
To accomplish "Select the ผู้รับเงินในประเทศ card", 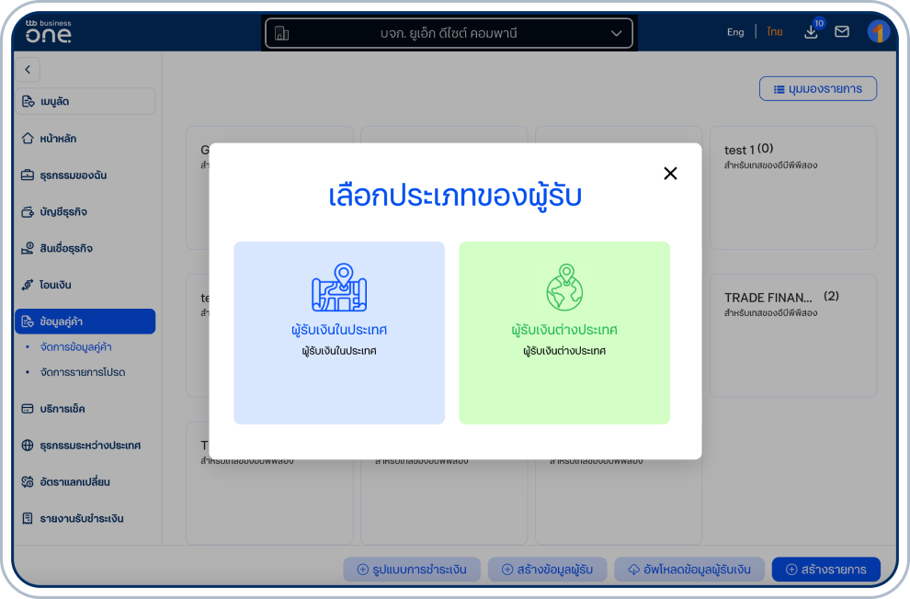I will point(338,333).
